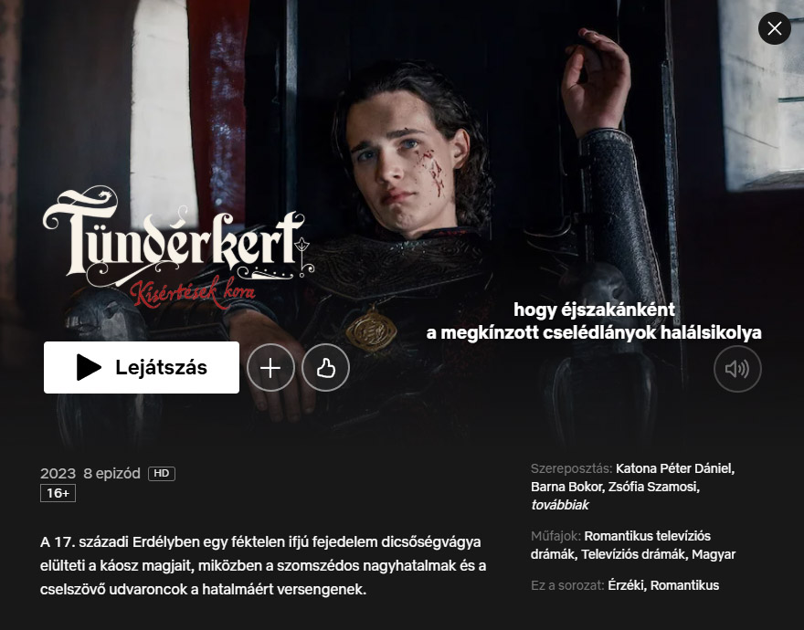Image resolution: width=804 pixels, height=630 pixels.
Task: Click the 8 epizód episode count
Action: click(x=111, y=474)
